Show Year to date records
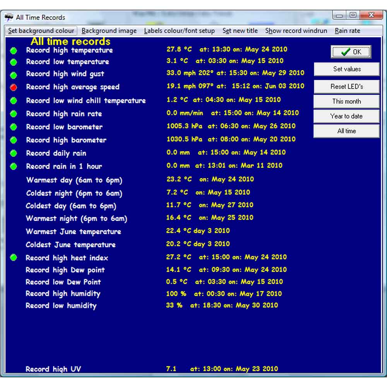 346,116
